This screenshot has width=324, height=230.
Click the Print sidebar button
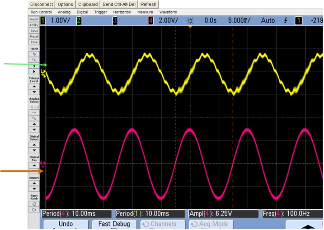click(x=34, y=42)
